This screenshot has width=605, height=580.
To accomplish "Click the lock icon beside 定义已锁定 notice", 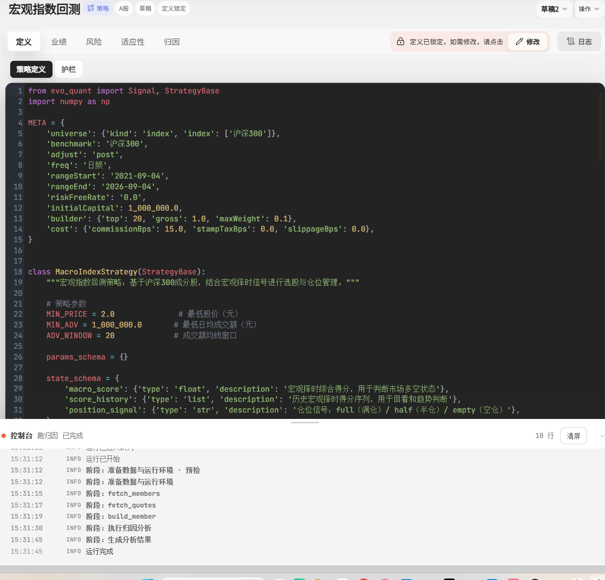I will 400,41.
